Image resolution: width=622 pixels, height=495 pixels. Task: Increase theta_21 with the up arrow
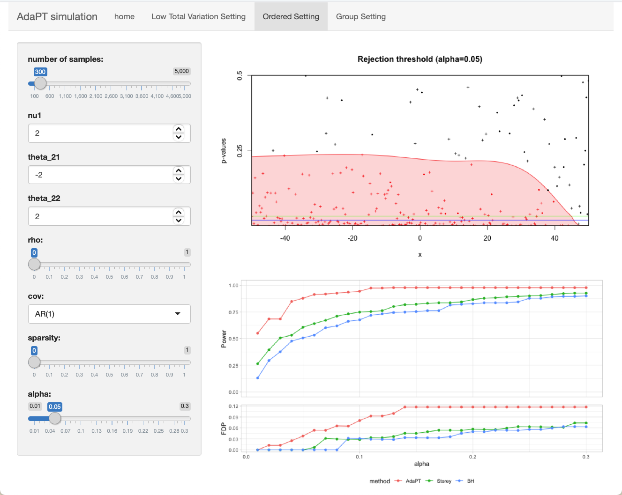(179, 171)
